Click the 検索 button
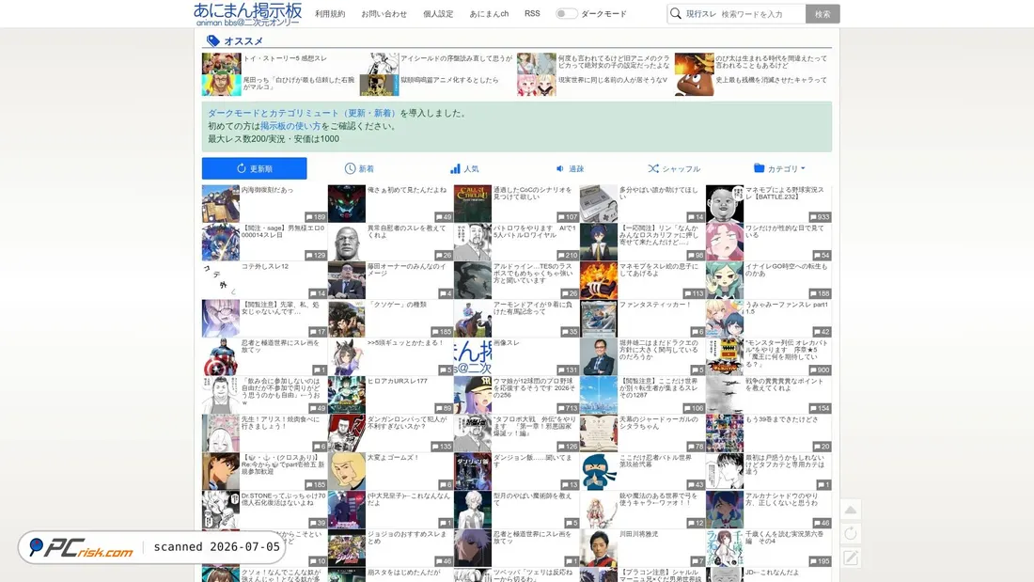 pos(822,14)
